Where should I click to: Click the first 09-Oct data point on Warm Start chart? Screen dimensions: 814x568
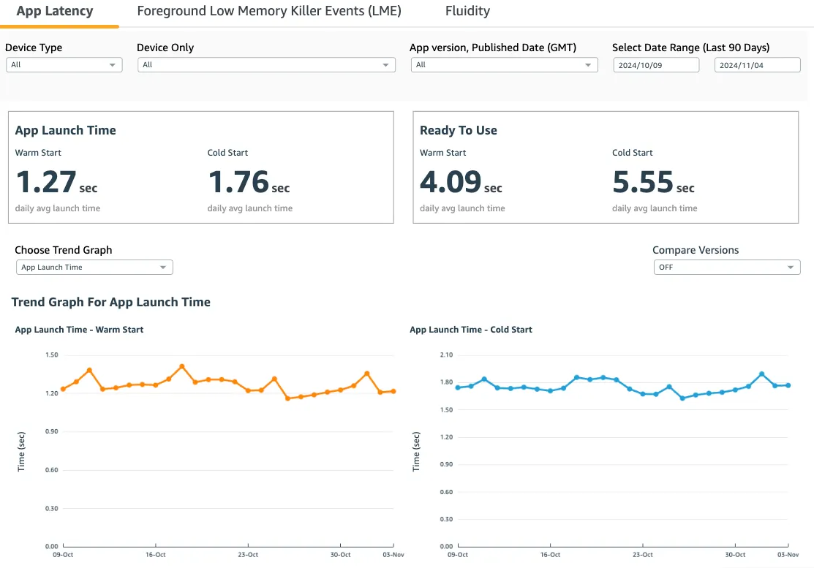coord(63,389)
